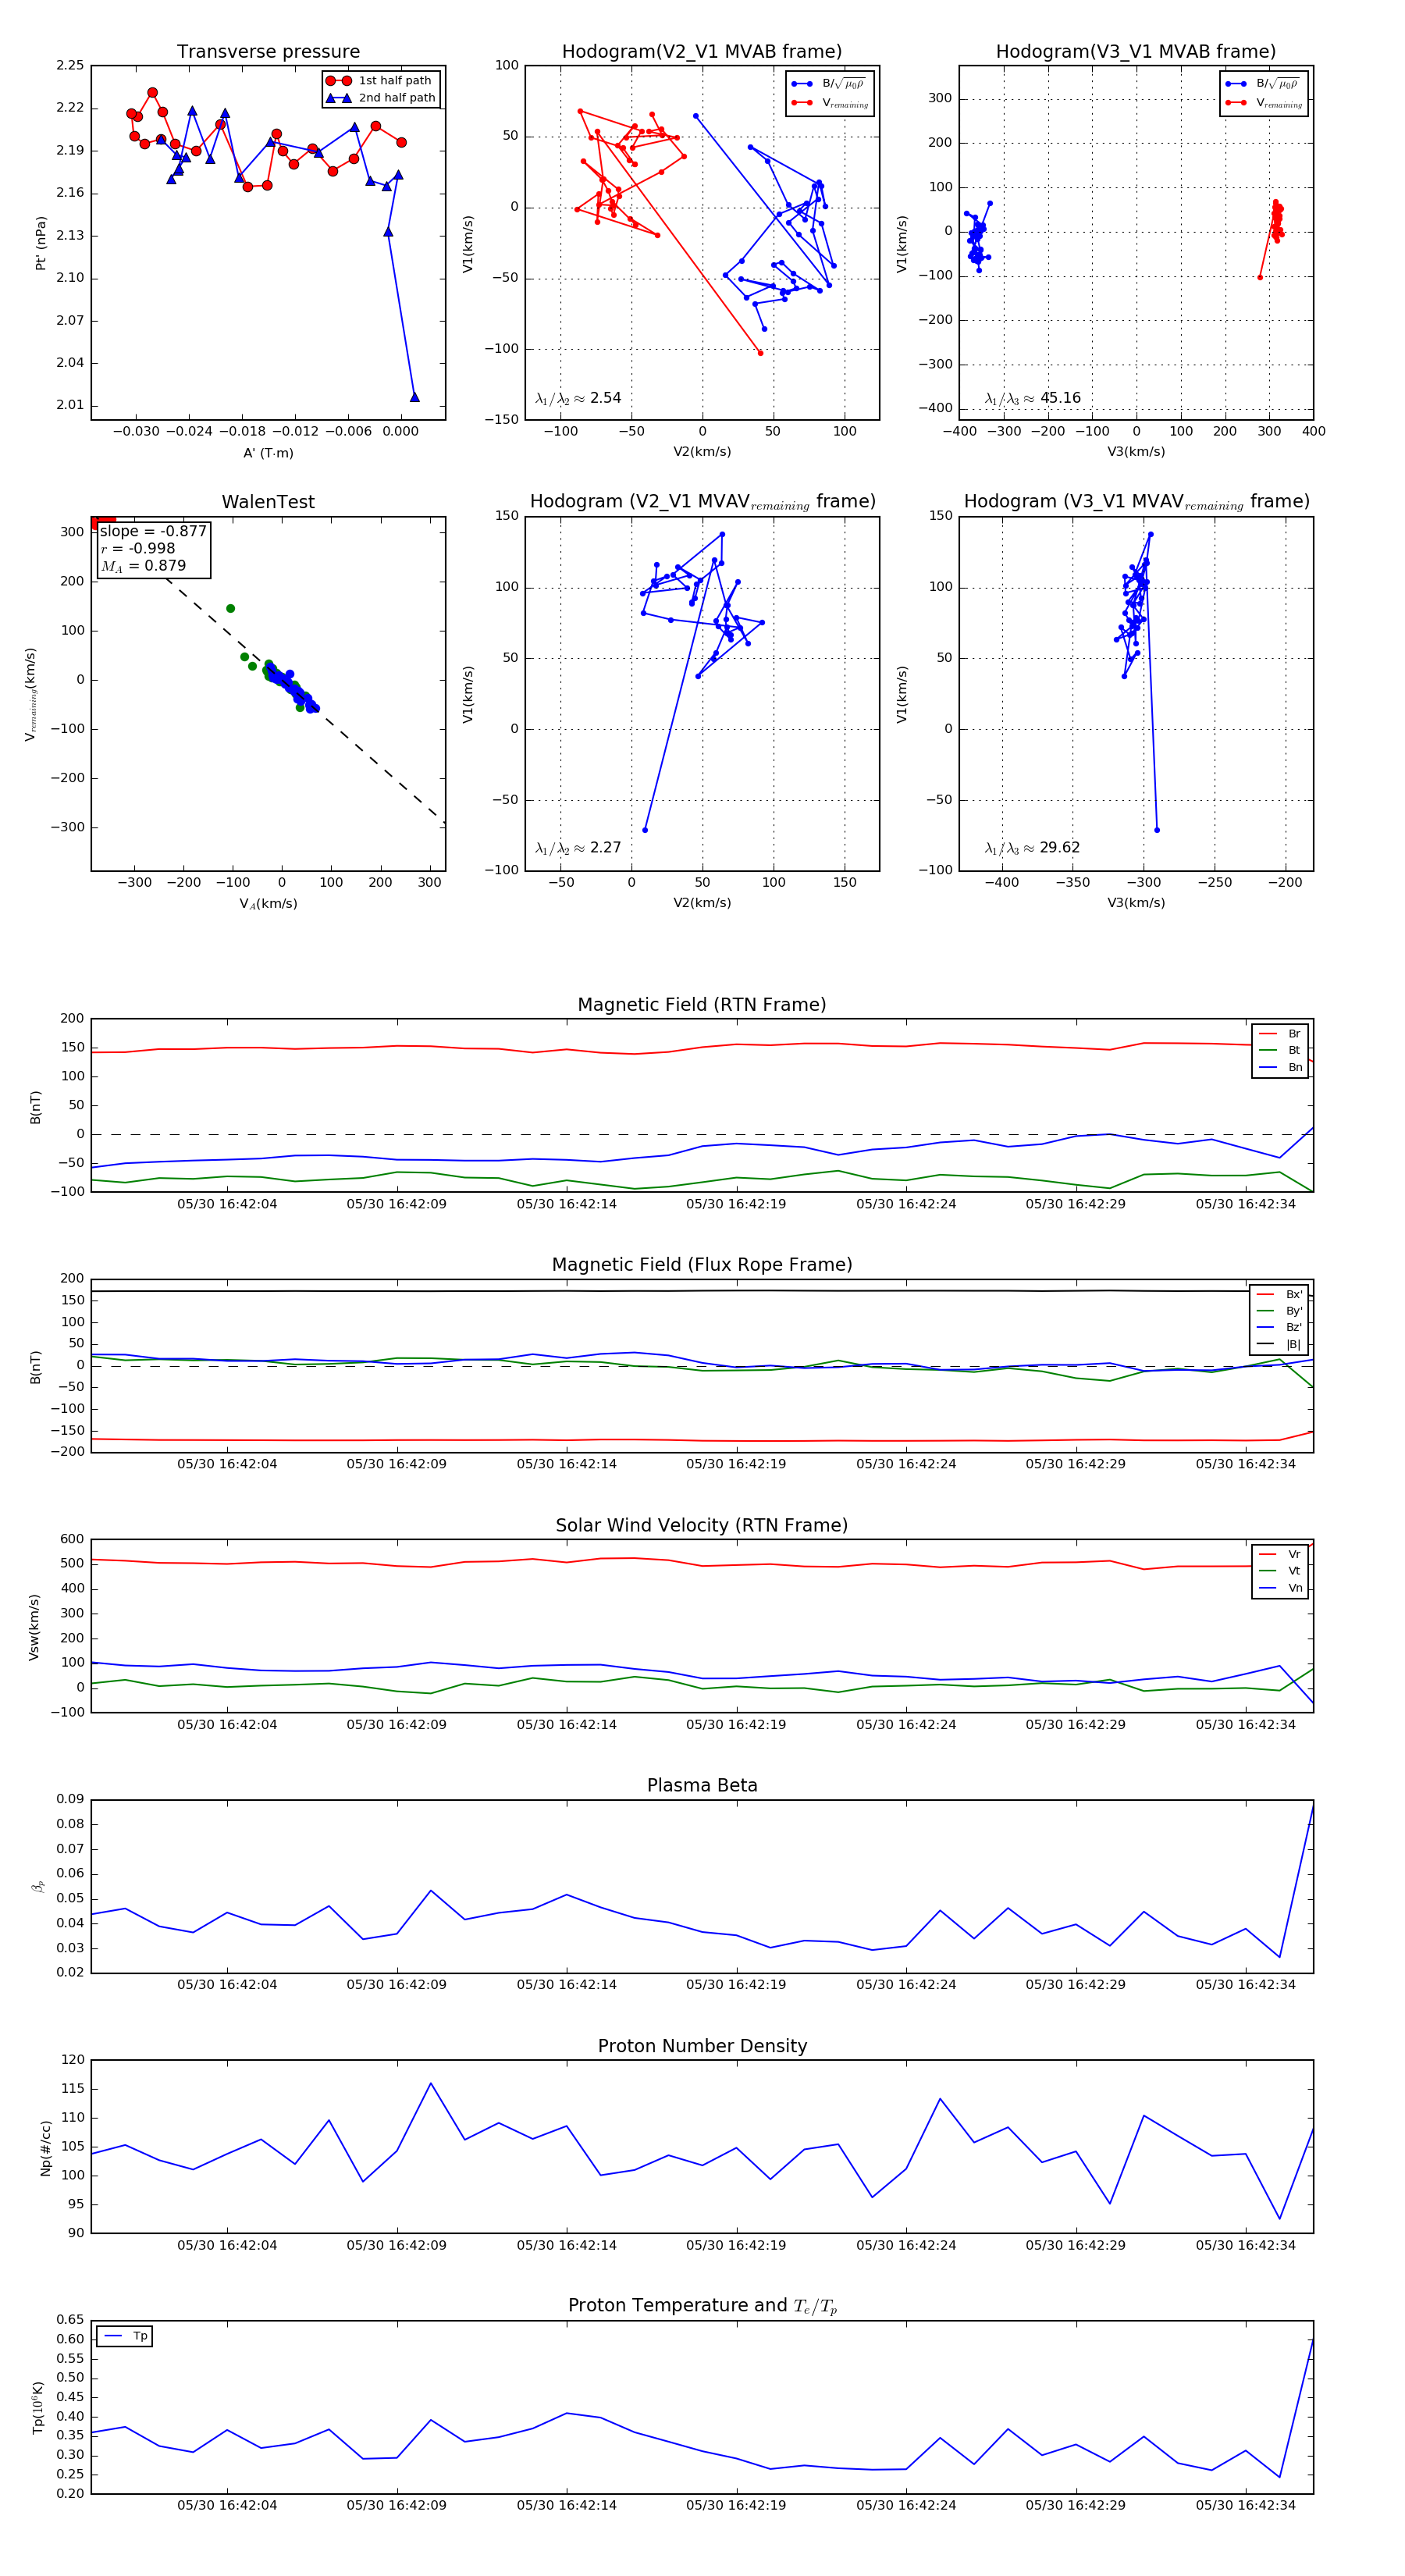Click the 'Plasma Beta' plot title
1405x2576 pixels.
tap(702, 1785)
